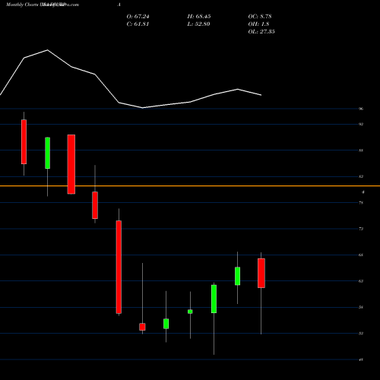Select the small green candle near 58
The height and width of the screenshot is (380, 380).
pos(190,312)
